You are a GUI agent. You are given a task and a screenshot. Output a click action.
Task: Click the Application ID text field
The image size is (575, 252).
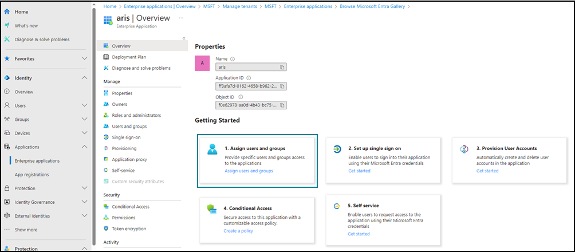pyautogui.click(x=251, y=86)
